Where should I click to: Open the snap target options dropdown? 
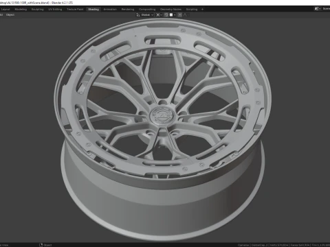tap(173, 15)
